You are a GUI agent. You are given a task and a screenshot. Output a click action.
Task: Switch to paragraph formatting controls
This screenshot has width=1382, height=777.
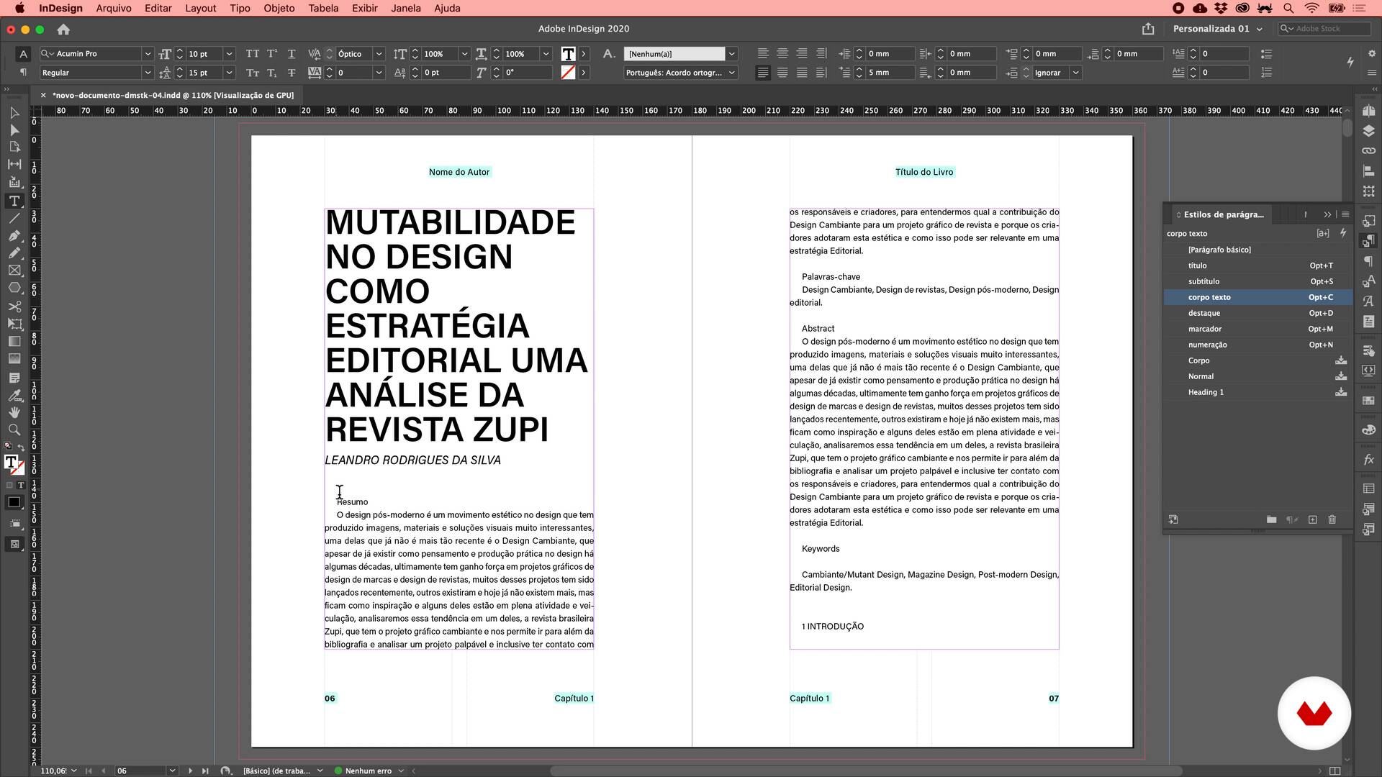tap(23, 73)
